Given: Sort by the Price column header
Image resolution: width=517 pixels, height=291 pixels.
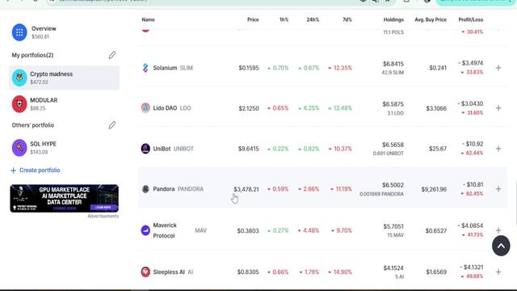Looking at the screenshot, I should pos(253,19).
